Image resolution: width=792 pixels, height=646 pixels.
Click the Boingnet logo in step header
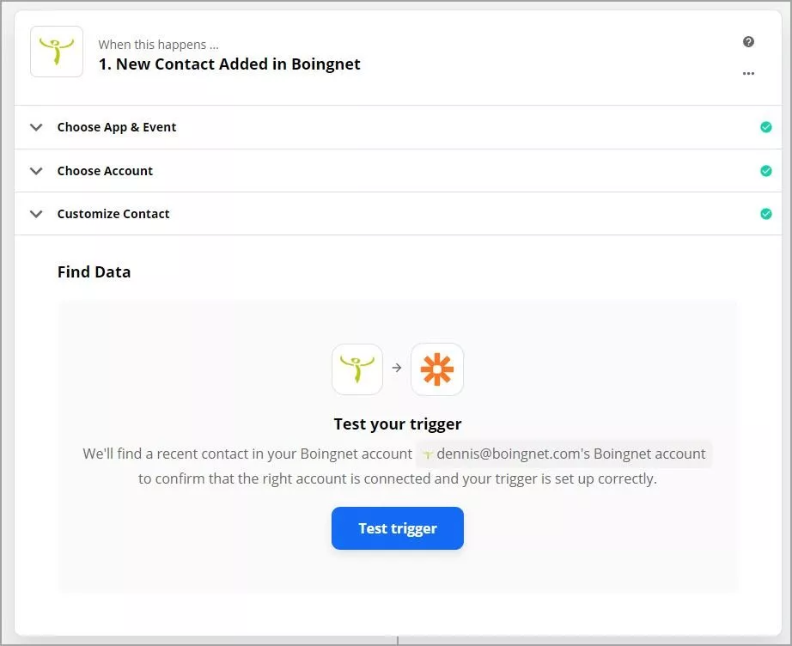57,52
